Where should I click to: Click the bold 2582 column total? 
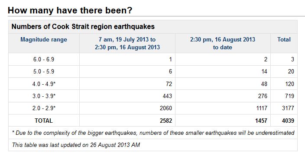(166, 121)
